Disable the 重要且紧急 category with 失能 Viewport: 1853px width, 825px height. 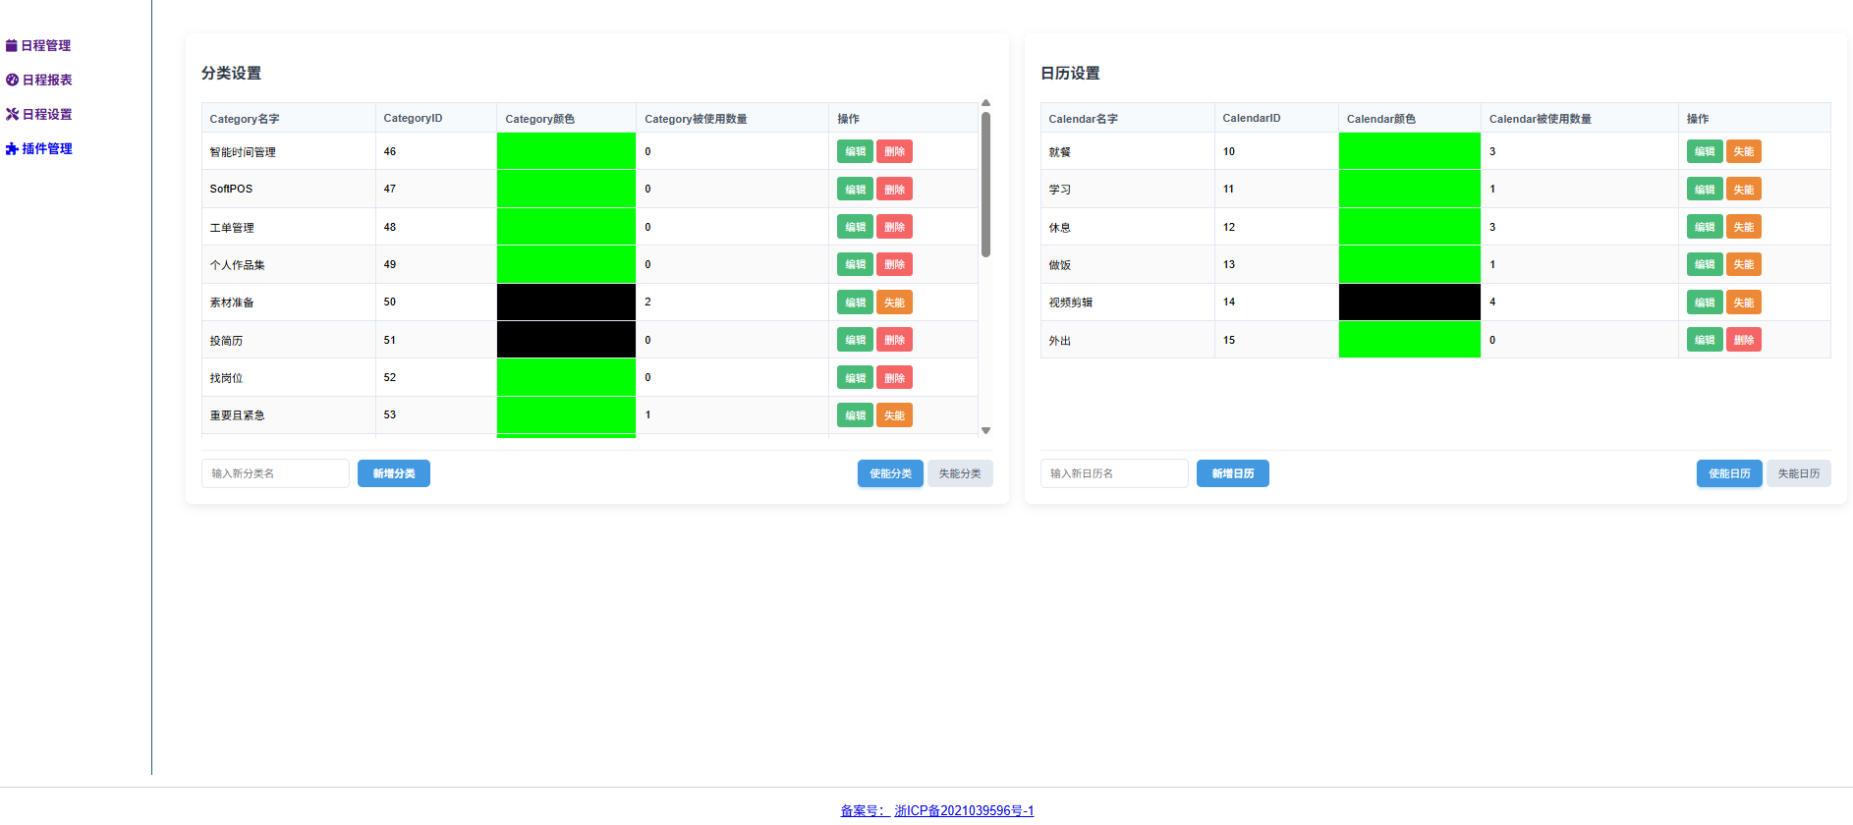point(894,415)
